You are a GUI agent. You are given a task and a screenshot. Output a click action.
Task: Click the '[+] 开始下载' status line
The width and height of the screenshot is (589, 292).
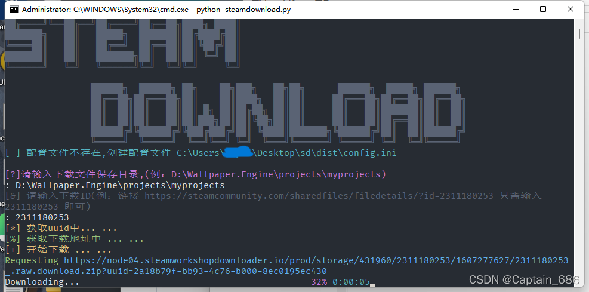tap(58, 250)
